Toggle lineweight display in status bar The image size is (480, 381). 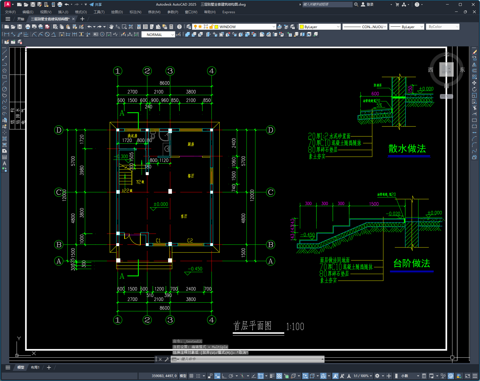[x=272, y=376]
